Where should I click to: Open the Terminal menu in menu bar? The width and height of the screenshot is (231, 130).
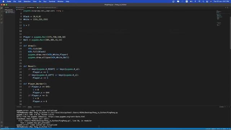point(52,1)
